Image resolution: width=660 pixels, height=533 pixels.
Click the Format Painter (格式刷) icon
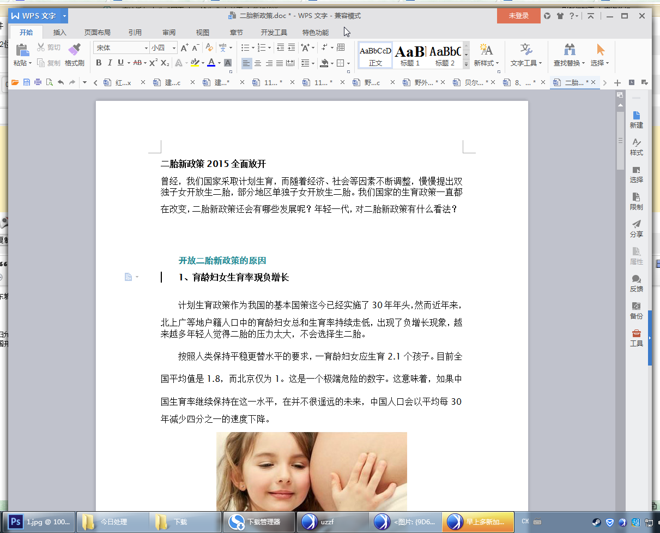(74, 49)
